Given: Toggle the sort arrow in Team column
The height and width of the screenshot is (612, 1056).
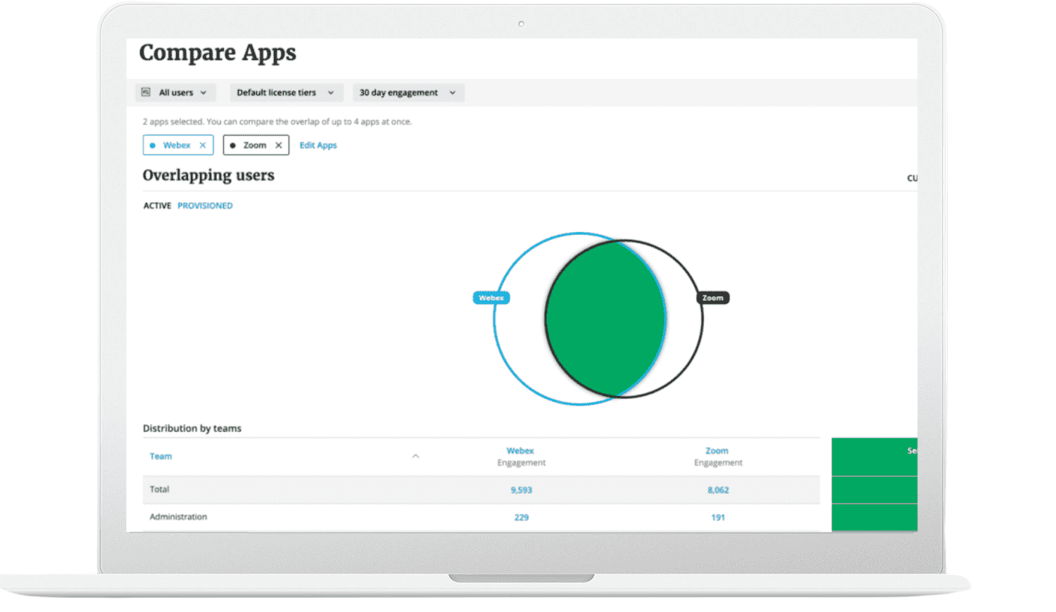Looking at the screenshot, I should click(x=415, y=457).
